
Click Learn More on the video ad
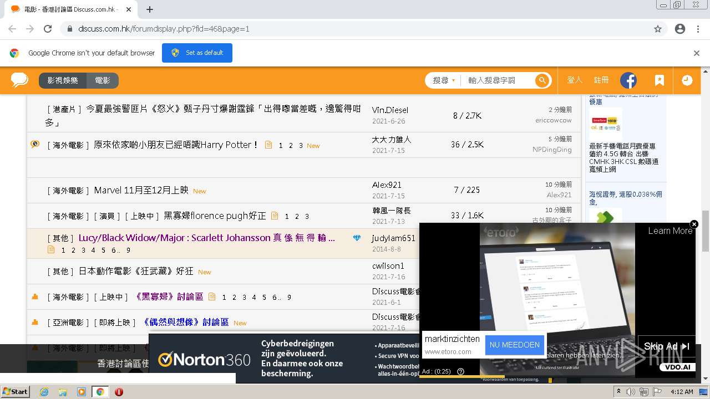click(670, 231)
